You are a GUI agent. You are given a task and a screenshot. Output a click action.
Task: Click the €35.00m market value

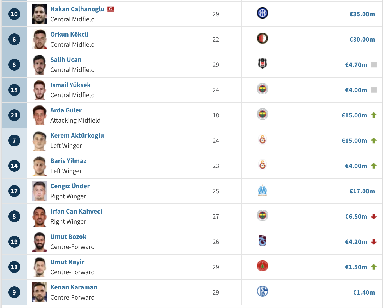click(x=362, y=14)
